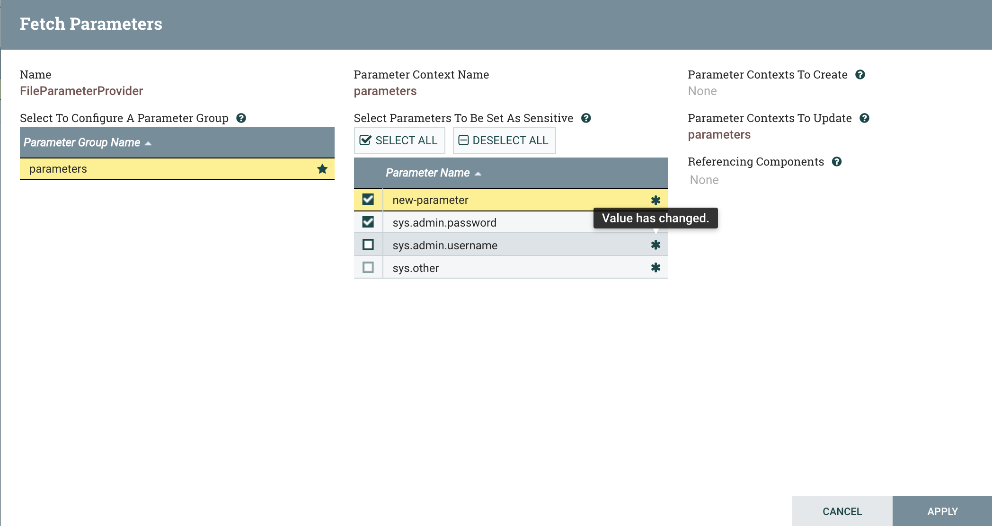Apply the fetched parameters
Viewport: 992px width, 526px height.
pos(942,511)
